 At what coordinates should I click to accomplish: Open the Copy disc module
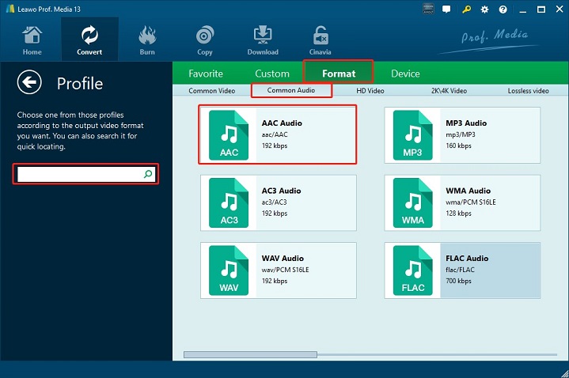pyautogui.click(x=205, y=40)
